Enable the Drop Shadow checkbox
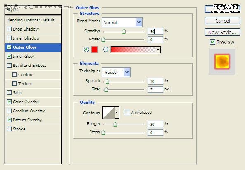 (x=9, y=29)
